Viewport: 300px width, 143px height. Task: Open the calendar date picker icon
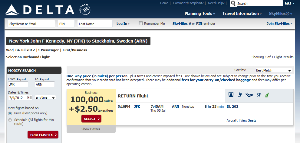tap(29, 98)
